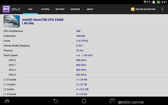Image resolution: width=168 pixels, height=105 pixels.
Task: Tap the Saltwell codename value
Action: tap(81, 36)
